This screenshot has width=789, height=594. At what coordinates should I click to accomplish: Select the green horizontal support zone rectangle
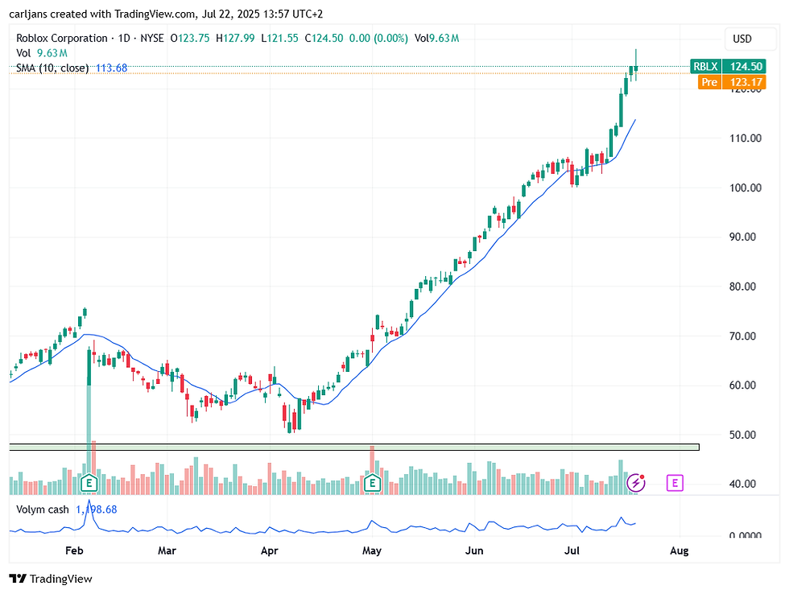[354, 447]
